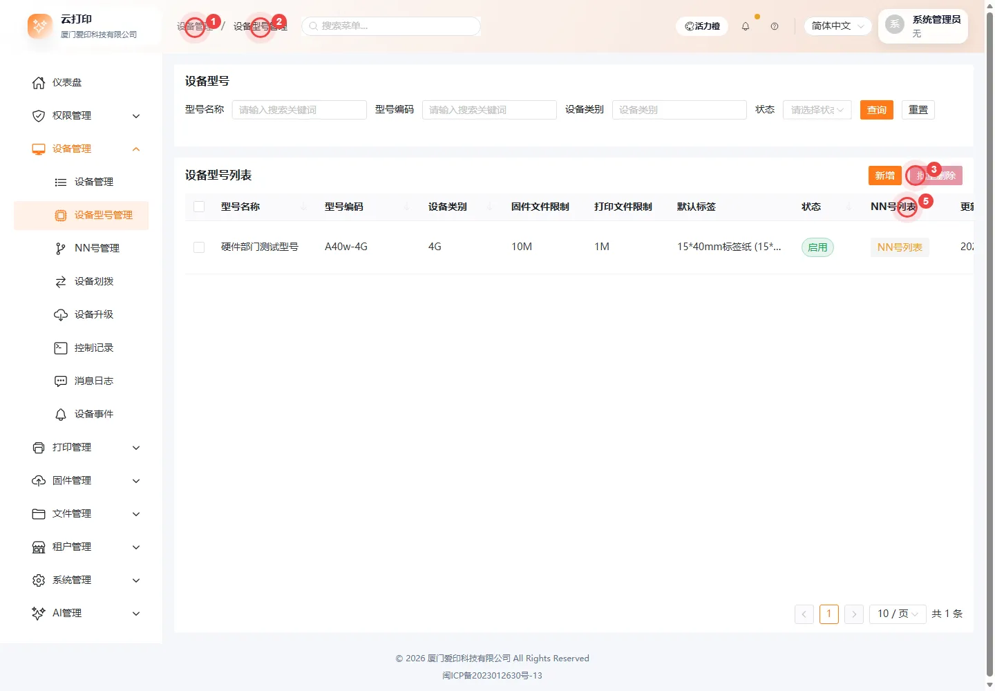Sort by 型号名称 column arrow
This screenshot has height=691, width=995.
tap(304, 207)
